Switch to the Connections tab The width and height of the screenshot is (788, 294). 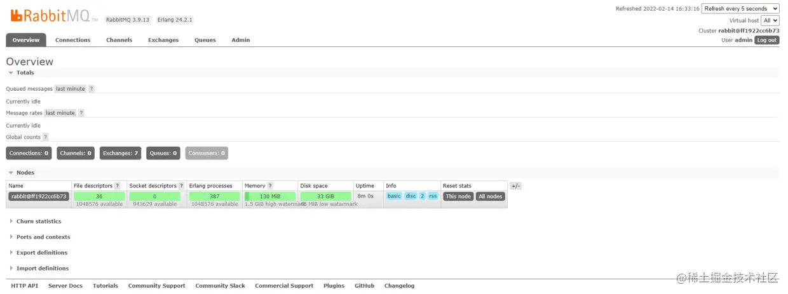click(x=73, y=40)
